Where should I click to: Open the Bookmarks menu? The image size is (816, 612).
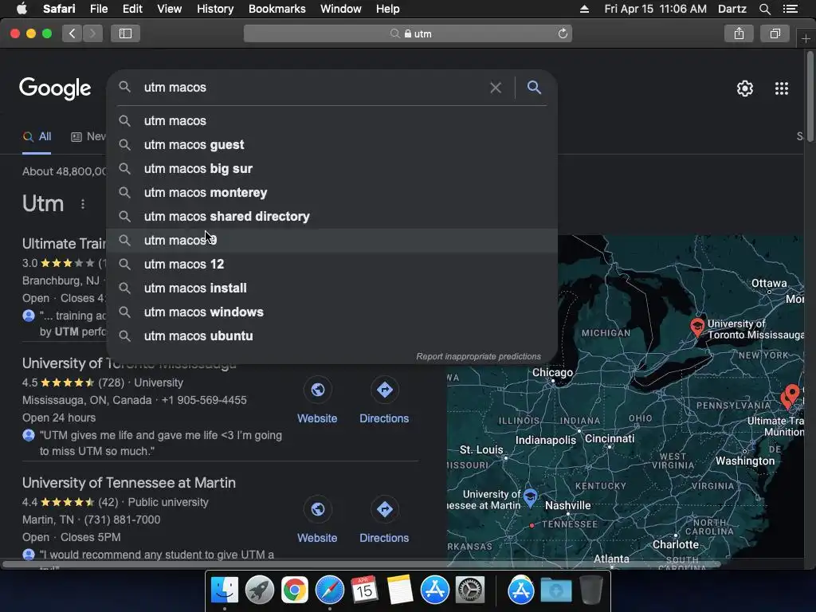tap(277, 9)
